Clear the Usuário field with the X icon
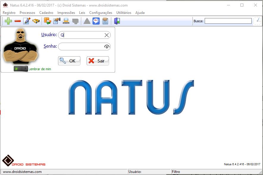Image resolution: width=263 pixels, height=175 pixels. 107,35
